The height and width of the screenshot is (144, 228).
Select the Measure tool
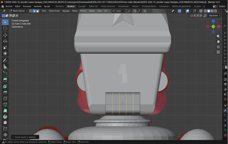5,67
